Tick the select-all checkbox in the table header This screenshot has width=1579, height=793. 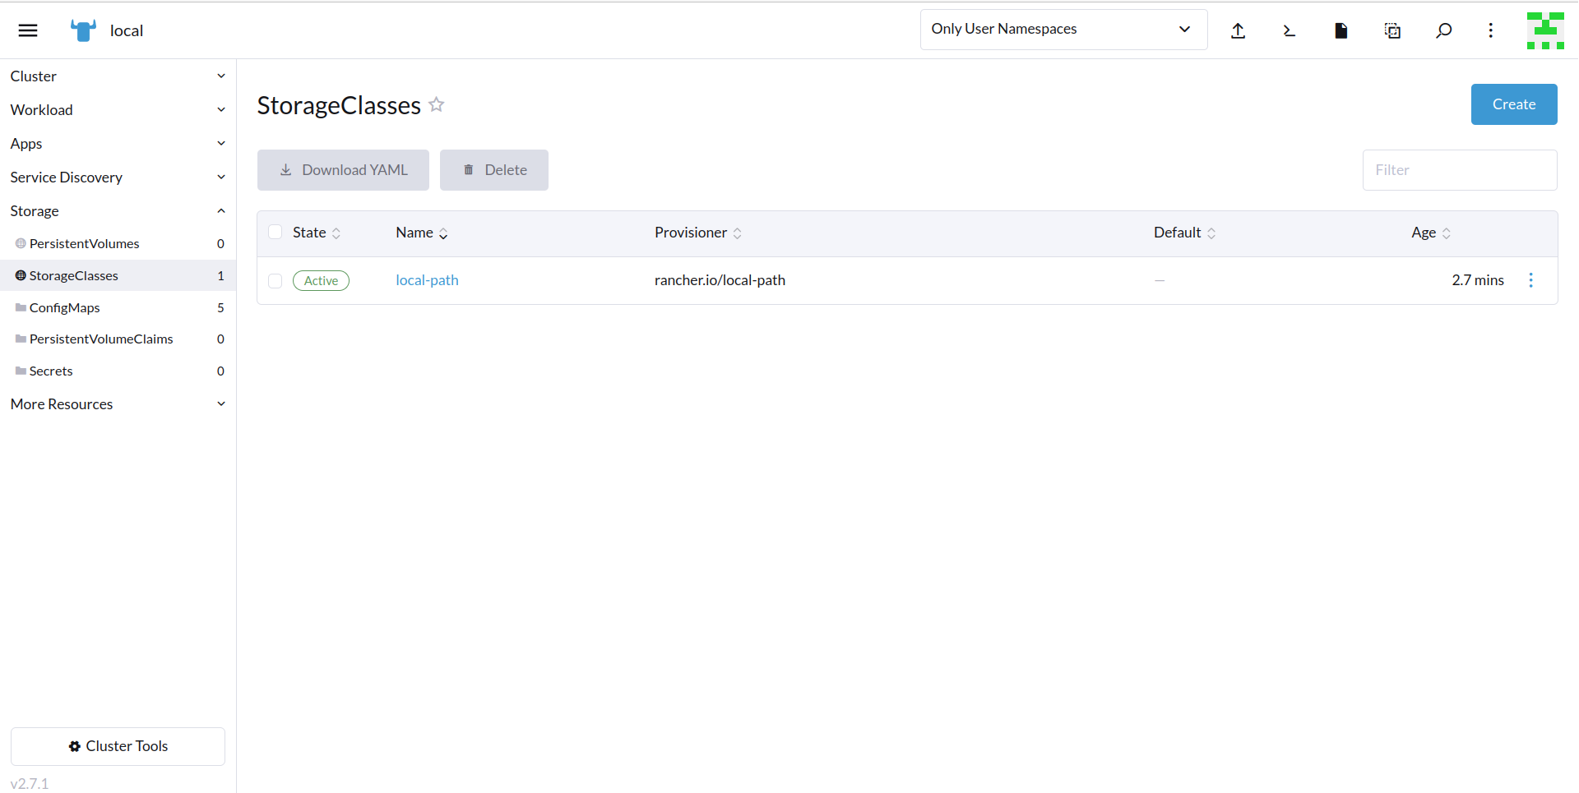pos(276,233)
